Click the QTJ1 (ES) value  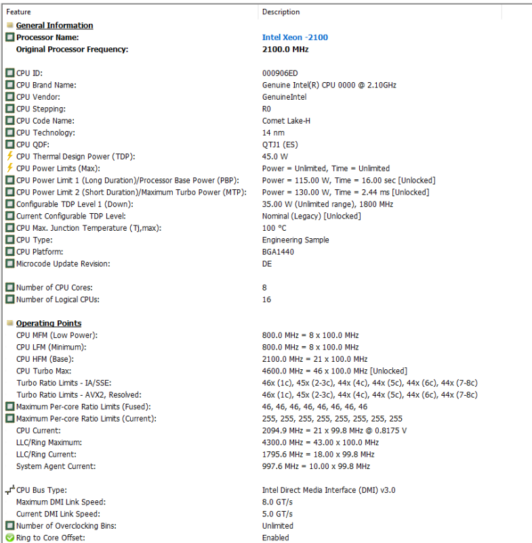280,145
